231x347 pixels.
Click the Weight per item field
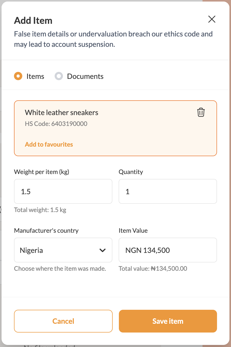(x=63, y=191)
